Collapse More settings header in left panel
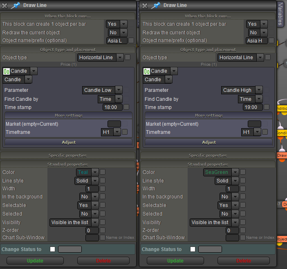 tap(68, 116)
